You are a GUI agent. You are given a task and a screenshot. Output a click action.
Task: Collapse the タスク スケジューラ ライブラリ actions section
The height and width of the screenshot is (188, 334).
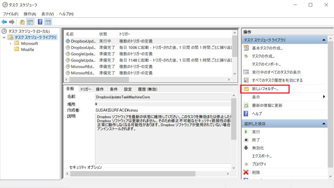[x=324, y=40]
